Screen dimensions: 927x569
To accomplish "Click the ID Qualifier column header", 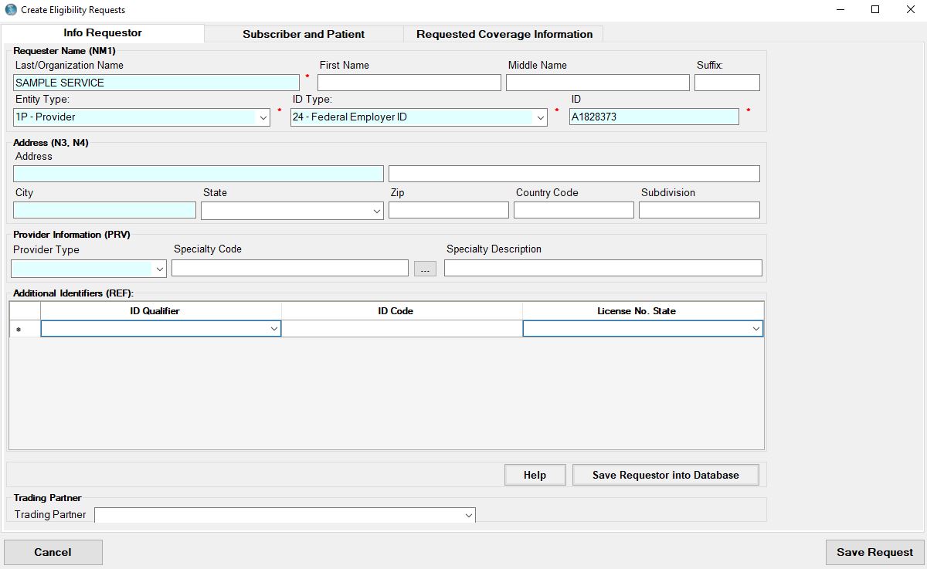I will (161, 311).
